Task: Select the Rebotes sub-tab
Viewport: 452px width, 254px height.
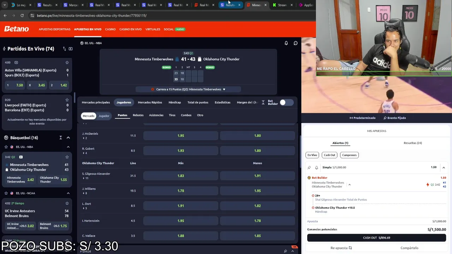Action: [138, 115]
